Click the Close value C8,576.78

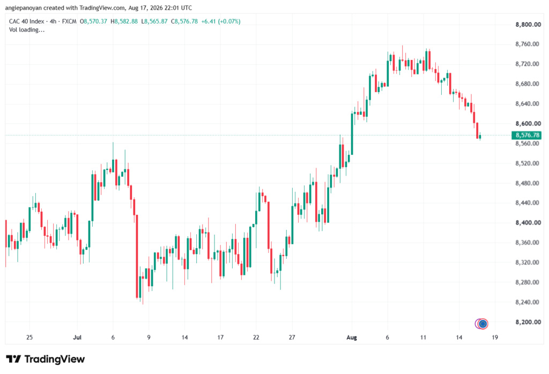(x=184, y=21)
